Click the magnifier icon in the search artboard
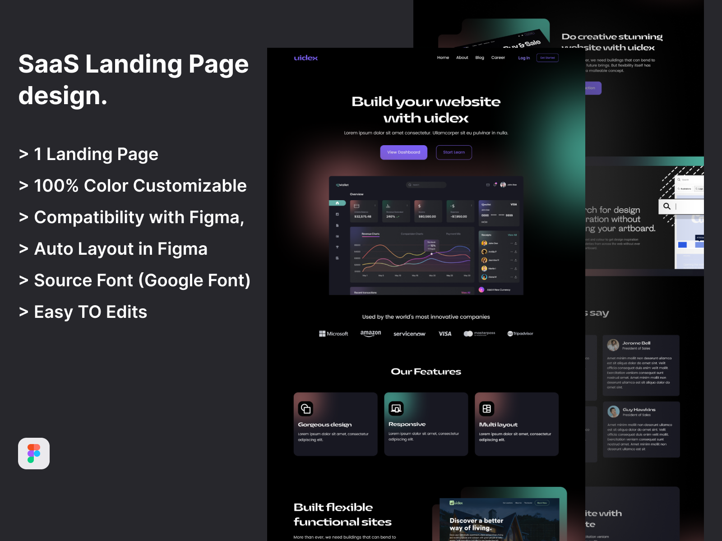Screen dimensions: 722x541 (667, 206)
